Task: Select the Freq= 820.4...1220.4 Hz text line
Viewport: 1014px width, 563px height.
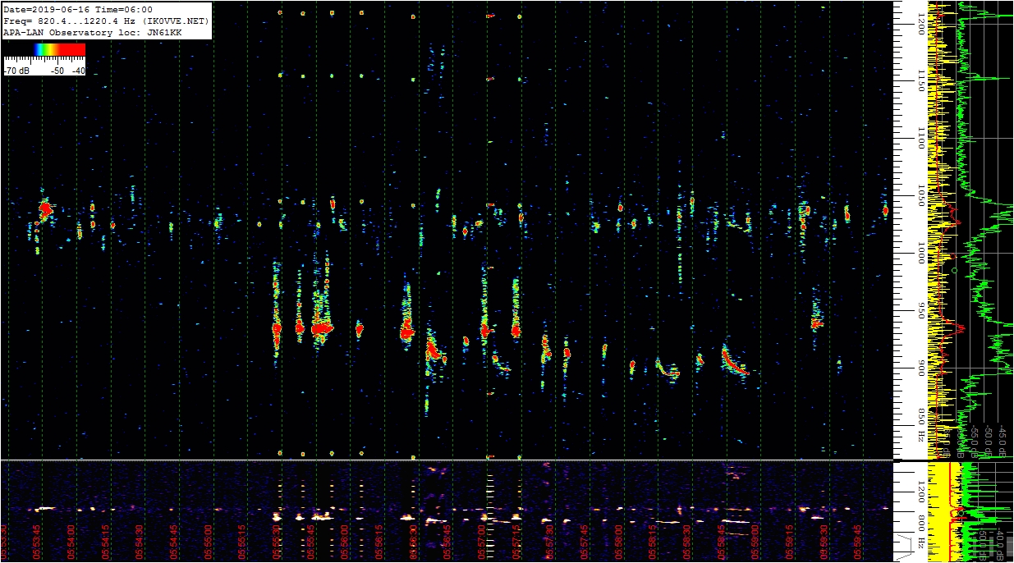Action: [x=107, y=21]
